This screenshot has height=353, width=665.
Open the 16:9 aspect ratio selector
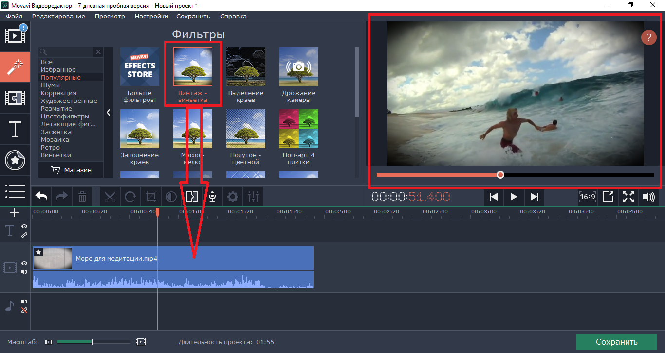pos(588,197)
